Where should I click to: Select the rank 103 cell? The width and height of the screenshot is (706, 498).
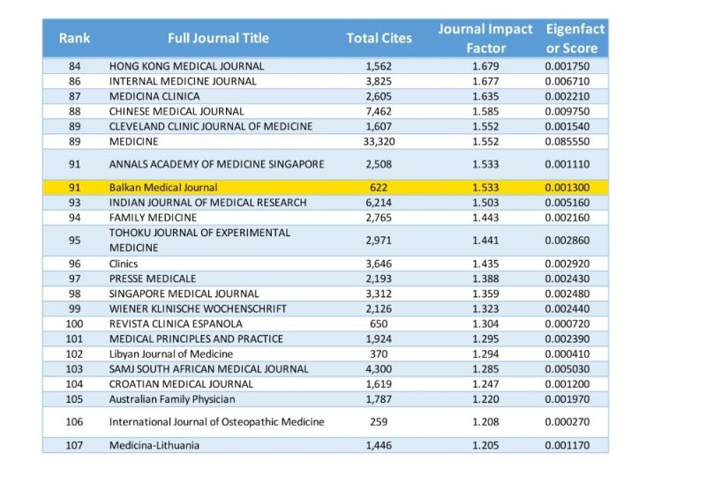click(x=74, y=369)
